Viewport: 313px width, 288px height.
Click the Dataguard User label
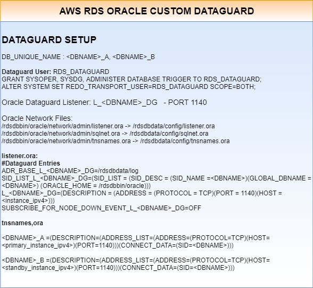[x=27, y=72]
